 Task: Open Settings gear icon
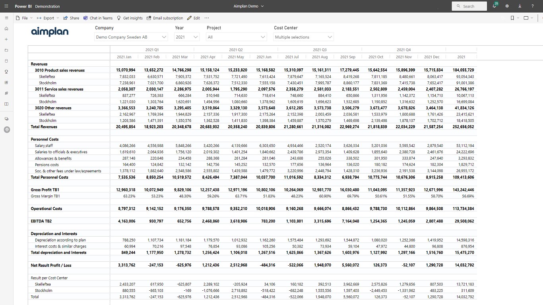point(507,6)
